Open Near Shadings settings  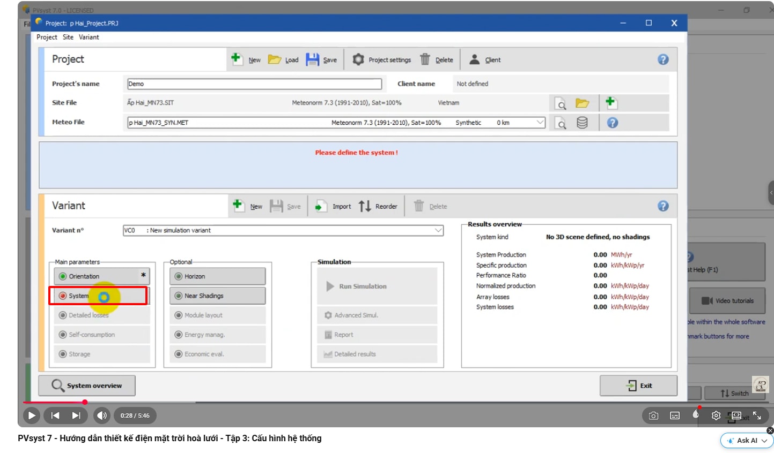[x=217, y=296]
